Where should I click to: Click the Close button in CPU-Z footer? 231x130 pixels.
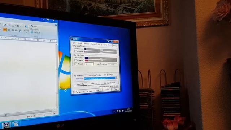point(115,89)
